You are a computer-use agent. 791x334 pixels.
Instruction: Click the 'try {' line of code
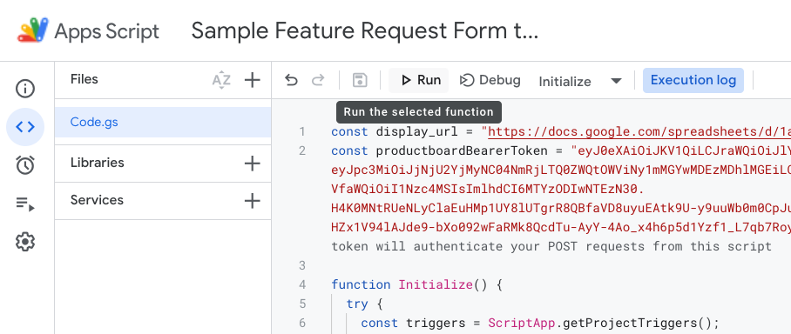click(x=365, y=304)
